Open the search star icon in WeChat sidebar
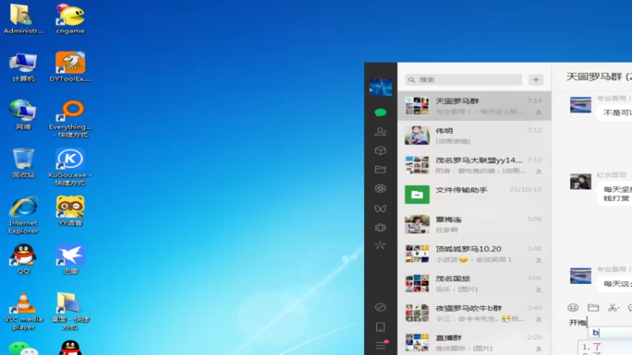 (x=381, y=245)
